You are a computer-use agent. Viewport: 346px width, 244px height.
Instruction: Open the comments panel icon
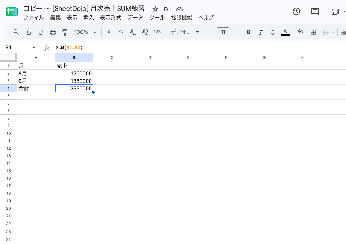[x=315, y=11]
